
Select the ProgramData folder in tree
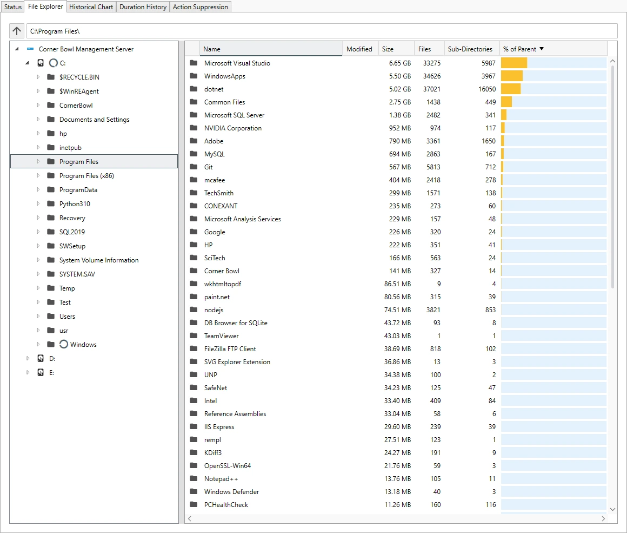pyautogui.click(x=78, y=190)
